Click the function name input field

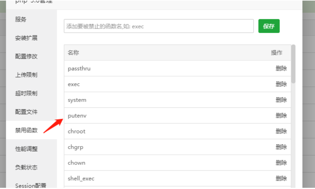[159, 26]
